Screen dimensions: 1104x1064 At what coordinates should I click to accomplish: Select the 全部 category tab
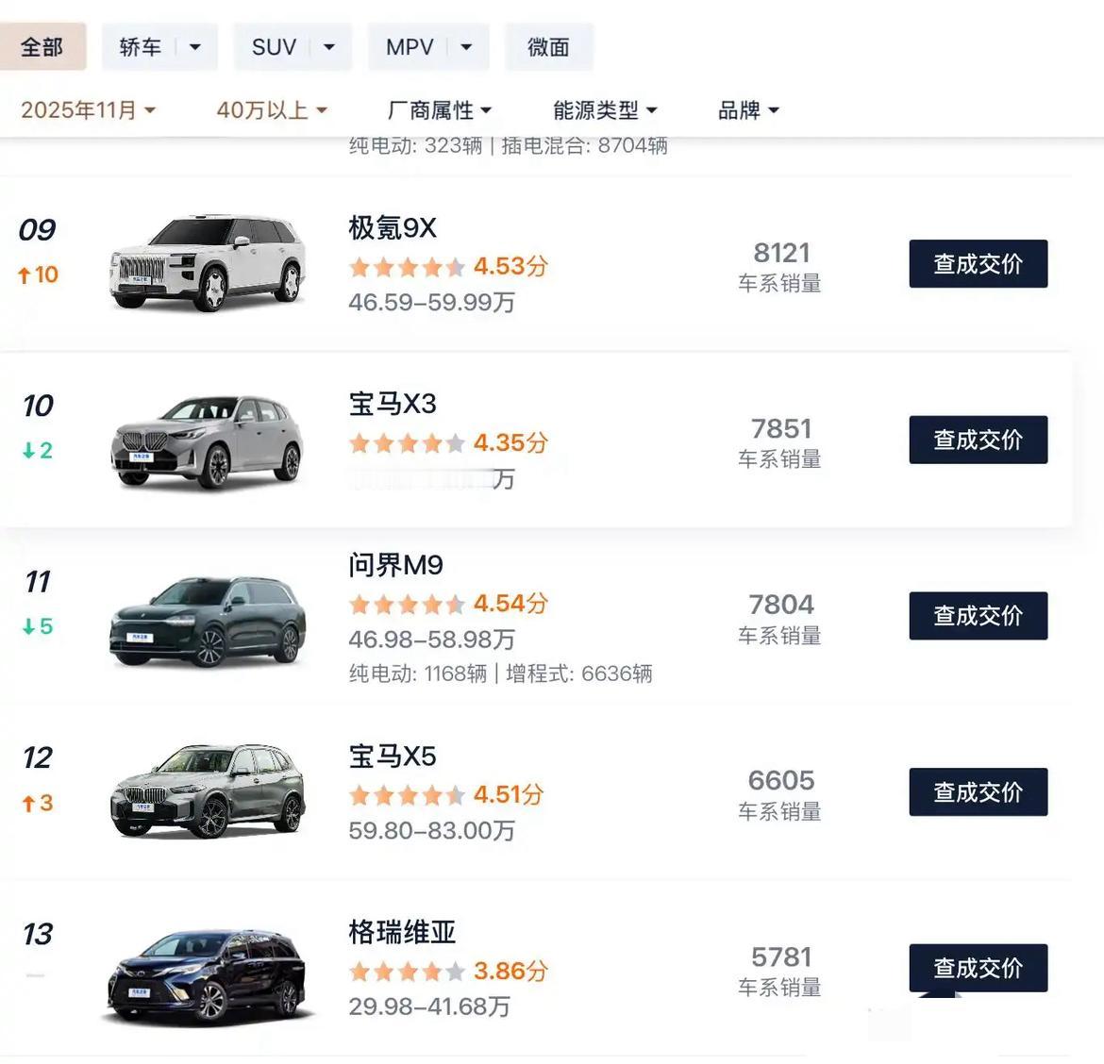(x=42, y=47)
